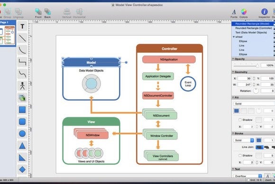This screenshot has width=275, height=184.
Task: Enable the Fill Shadow checkbox
Action: (x=240, y=120)
